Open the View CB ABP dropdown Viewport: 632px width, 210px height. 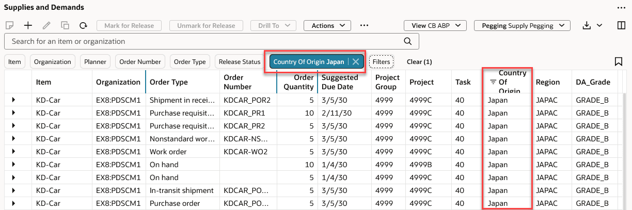click(435, 25)
